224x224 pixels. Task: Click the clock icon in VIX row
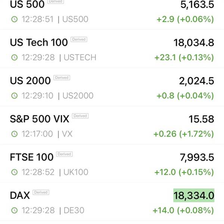point(15,134)
